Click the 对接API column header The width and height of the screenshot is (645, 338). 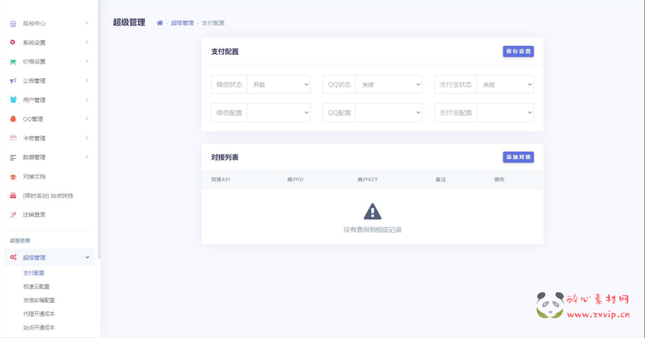(220, 179)
